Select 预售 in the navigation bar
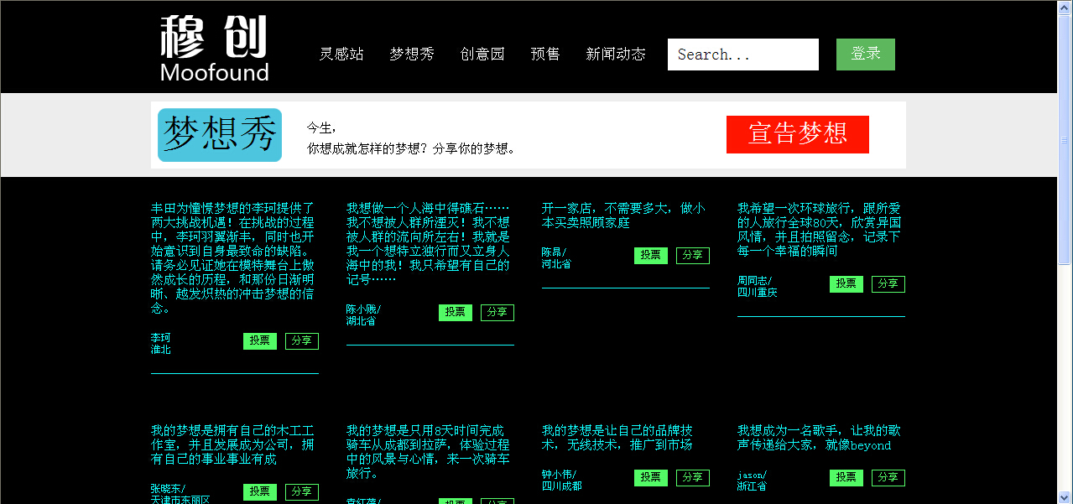 coord(545,55)
